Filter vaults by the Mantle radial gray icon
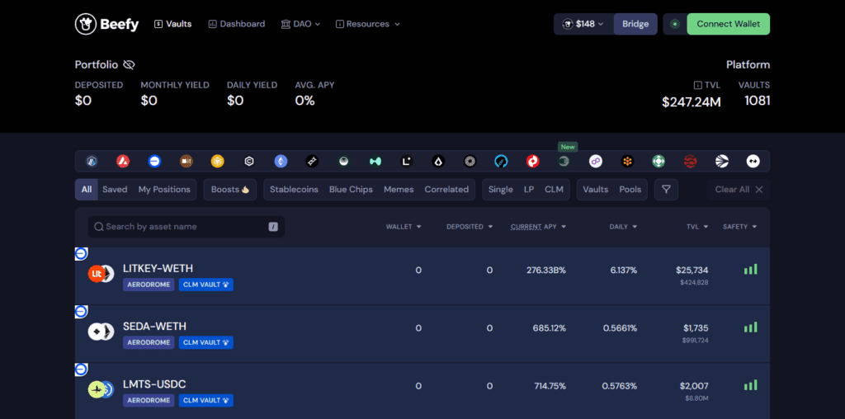845x419 pixels. click(470, 161)
